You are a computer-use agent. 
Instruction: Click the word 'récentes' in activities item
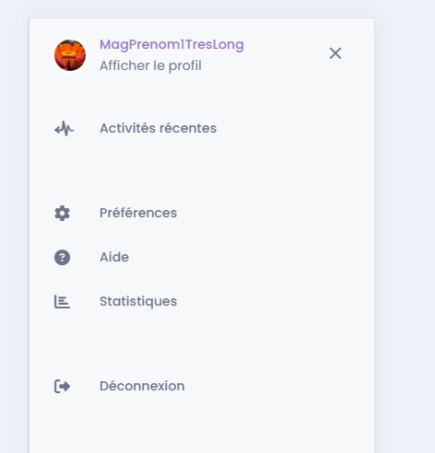click(188, 128)
